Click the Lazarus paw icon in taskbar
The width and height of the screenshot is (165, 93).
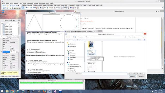(50, 91)
